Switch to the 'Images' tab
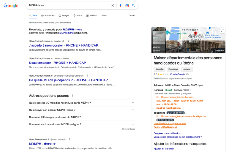Screen dimensions: 226x156 click(x=64, y=15)
